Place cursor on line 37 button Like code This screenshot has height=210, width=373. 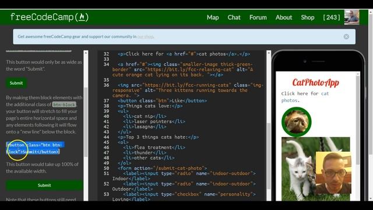click(x=162, y=101)
